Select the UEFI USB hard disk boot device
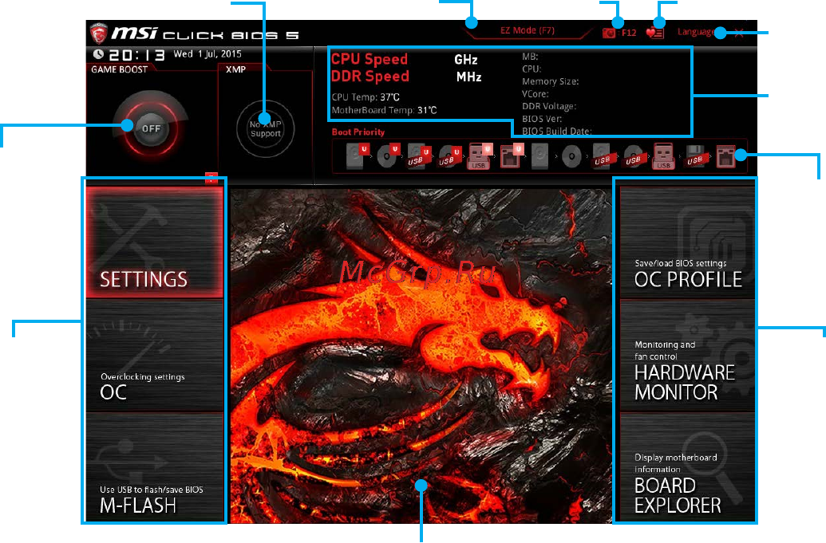Viewport: 826px width, 543px height. [x=419, y=156]
